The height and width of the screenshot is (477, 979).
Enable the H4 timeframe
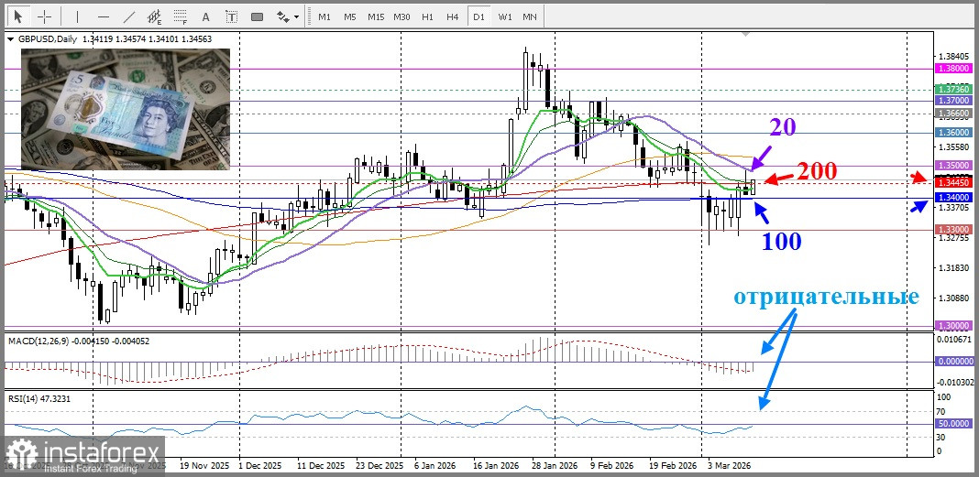(453, 16)
